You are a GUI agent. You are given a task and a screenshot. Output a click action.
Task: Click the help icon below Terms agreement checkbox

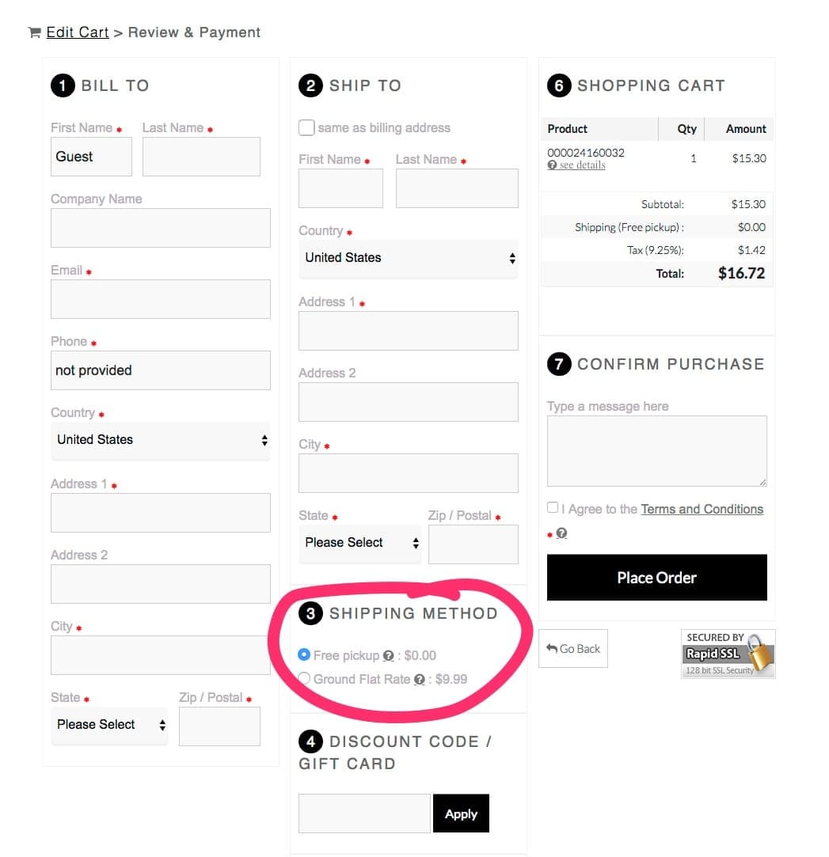point(561,533)
